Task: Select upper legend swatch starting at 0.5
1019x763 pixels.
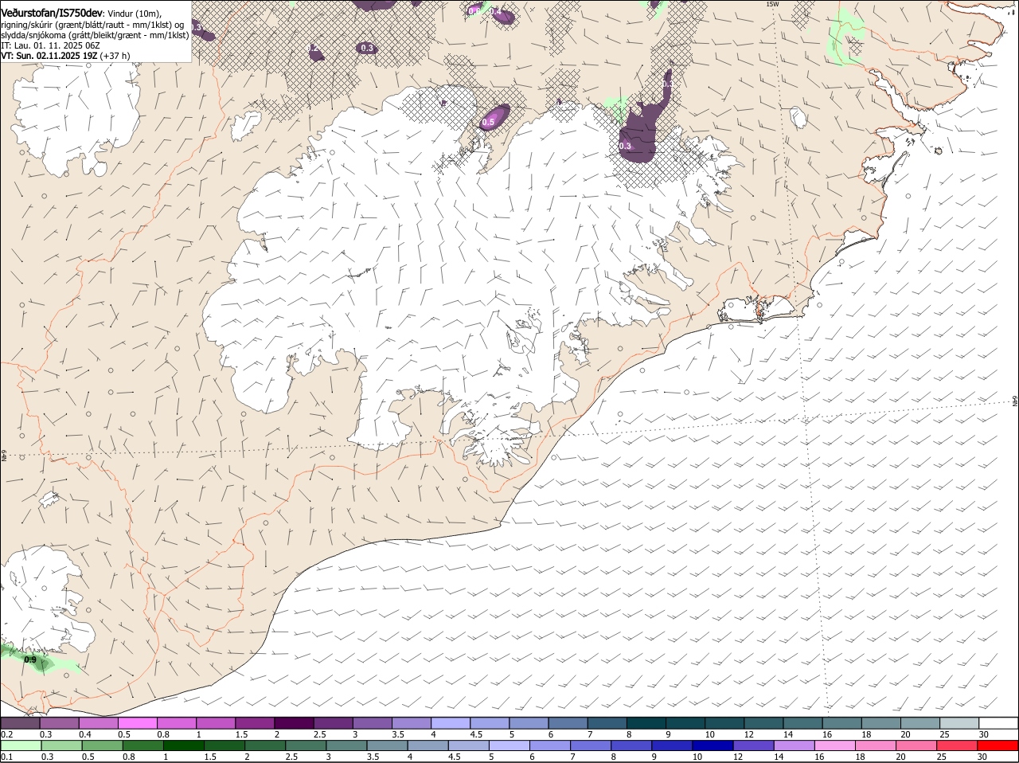Action: (137, 723)
